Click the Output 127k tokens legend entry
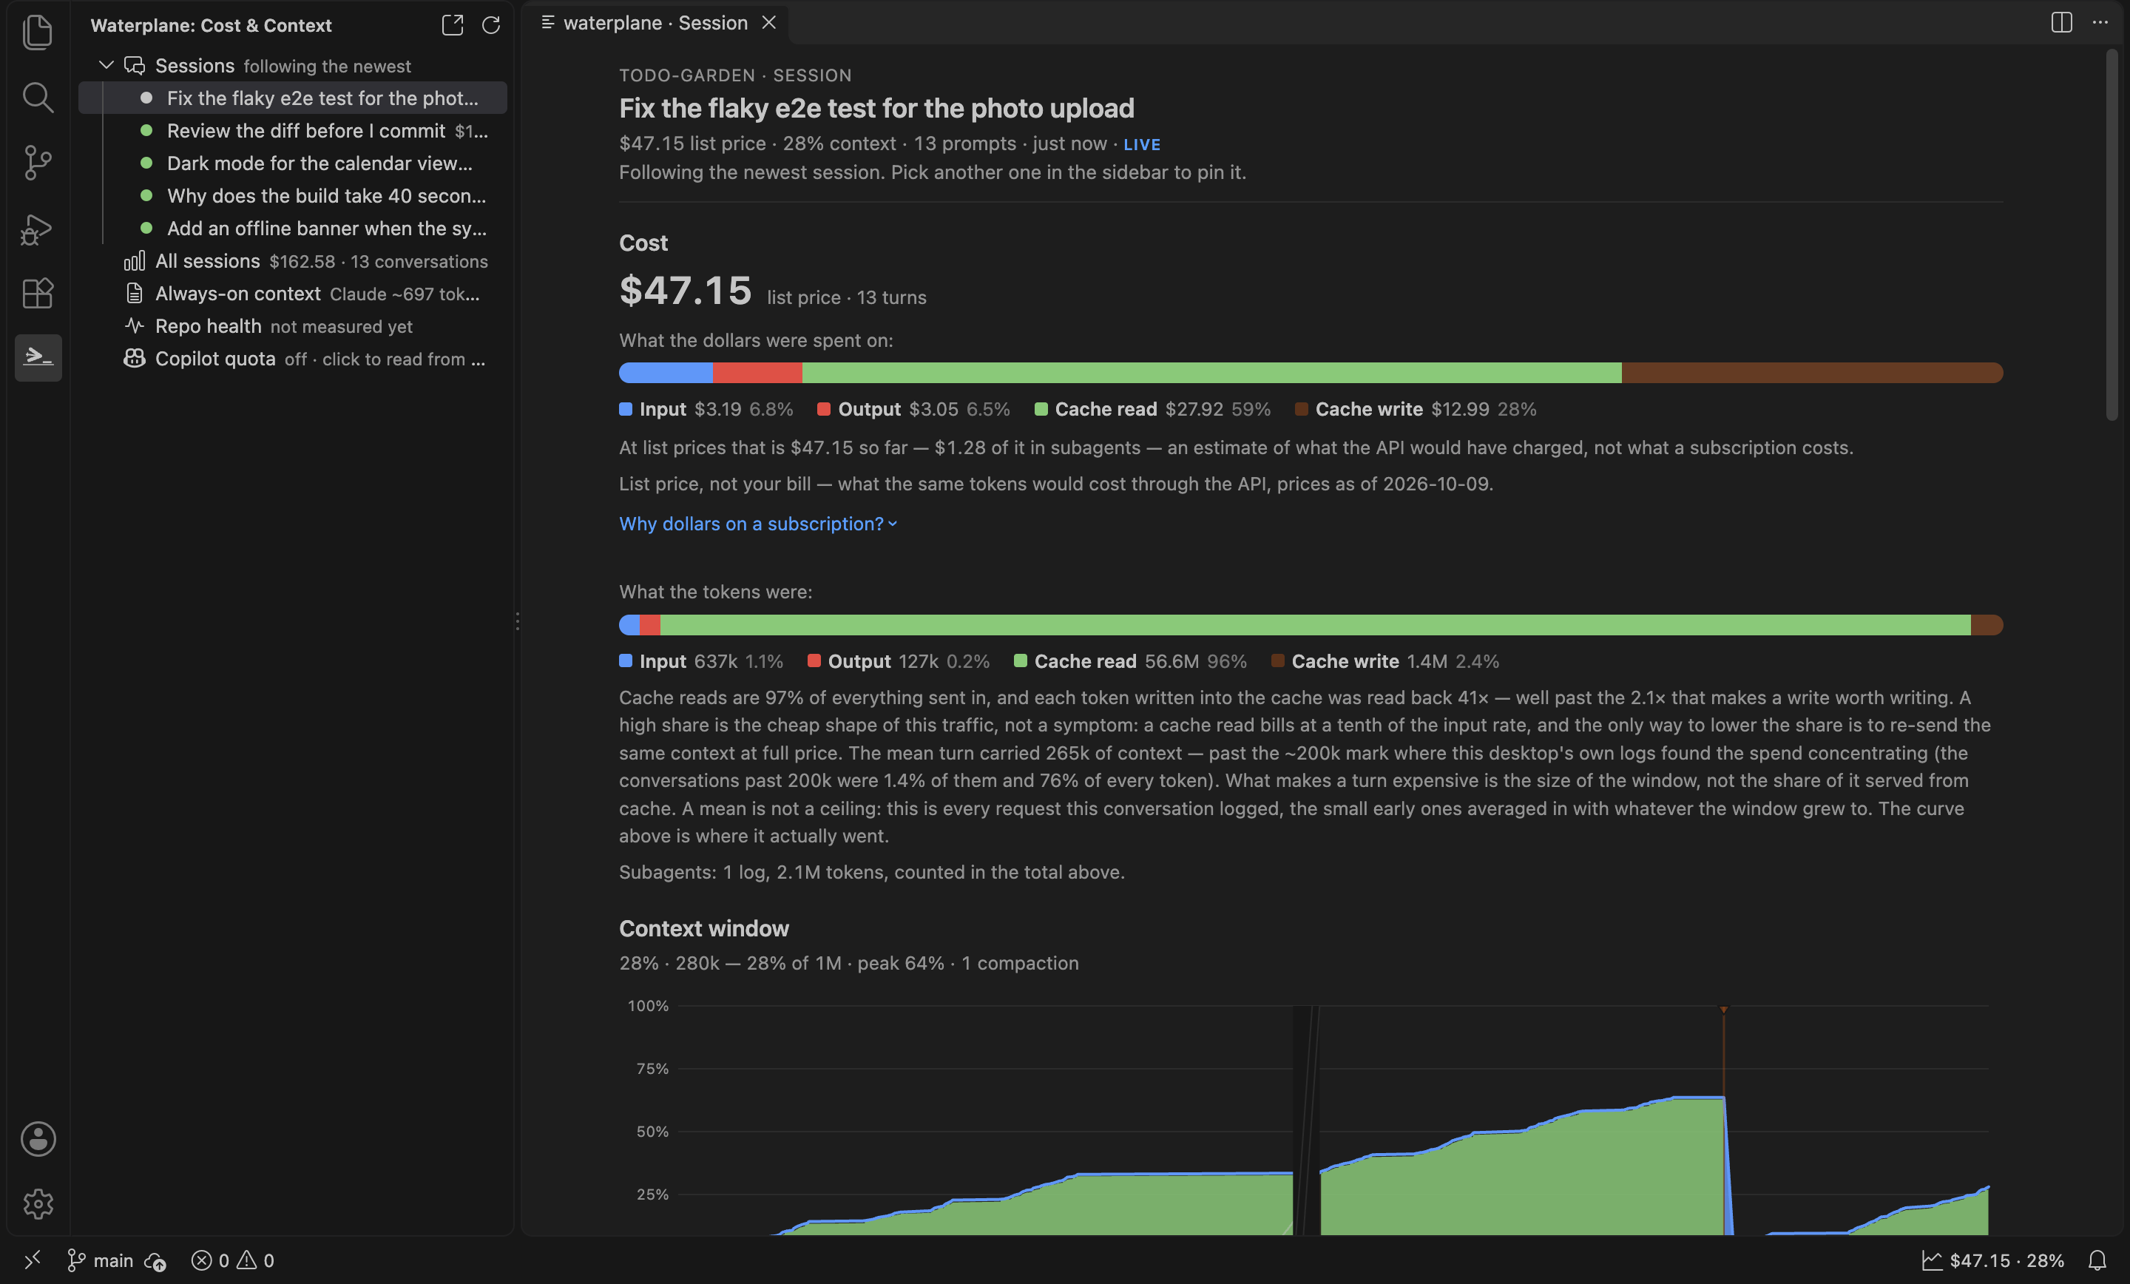Screen dimensions: 2130x1284 coord(898,661)
